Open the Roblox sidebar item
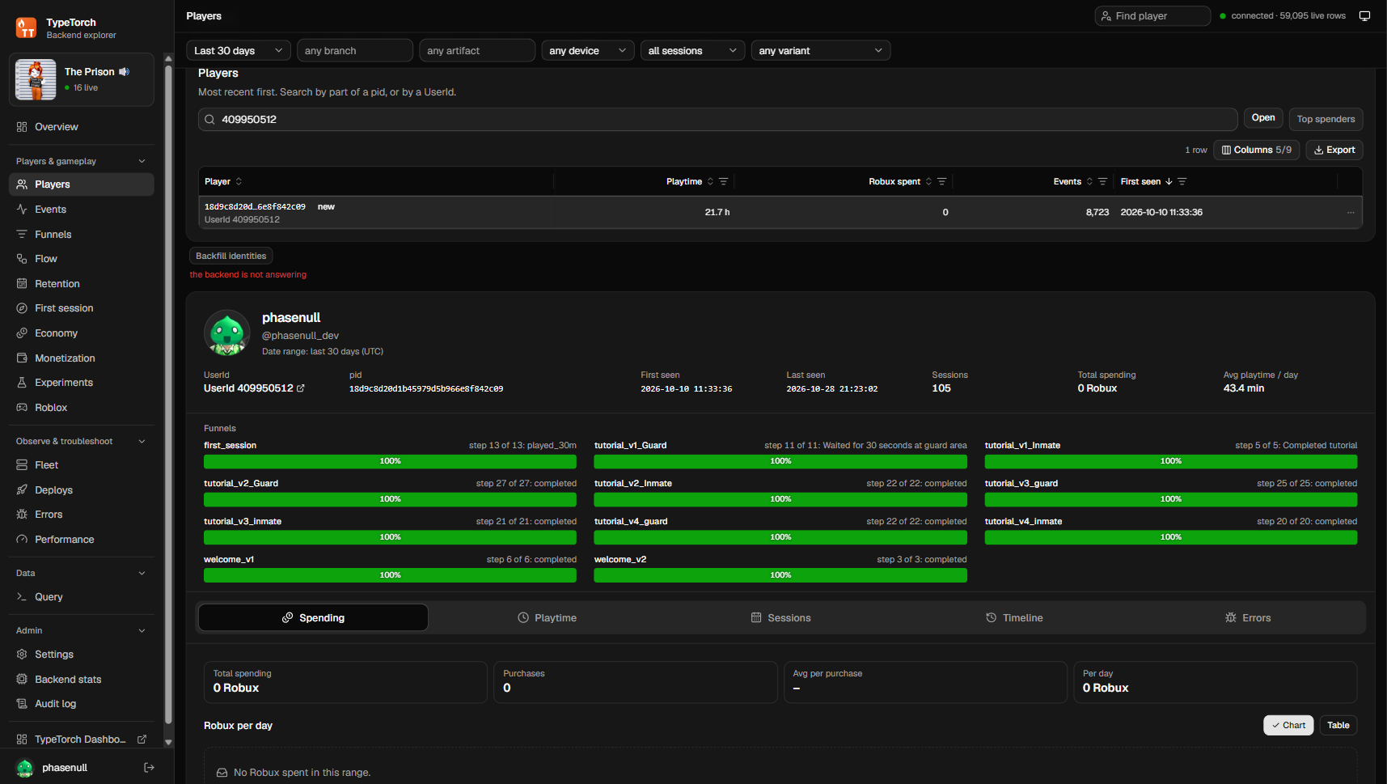 81,408
